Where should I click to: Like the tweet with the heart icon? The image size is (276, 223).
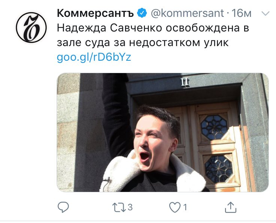175,207
